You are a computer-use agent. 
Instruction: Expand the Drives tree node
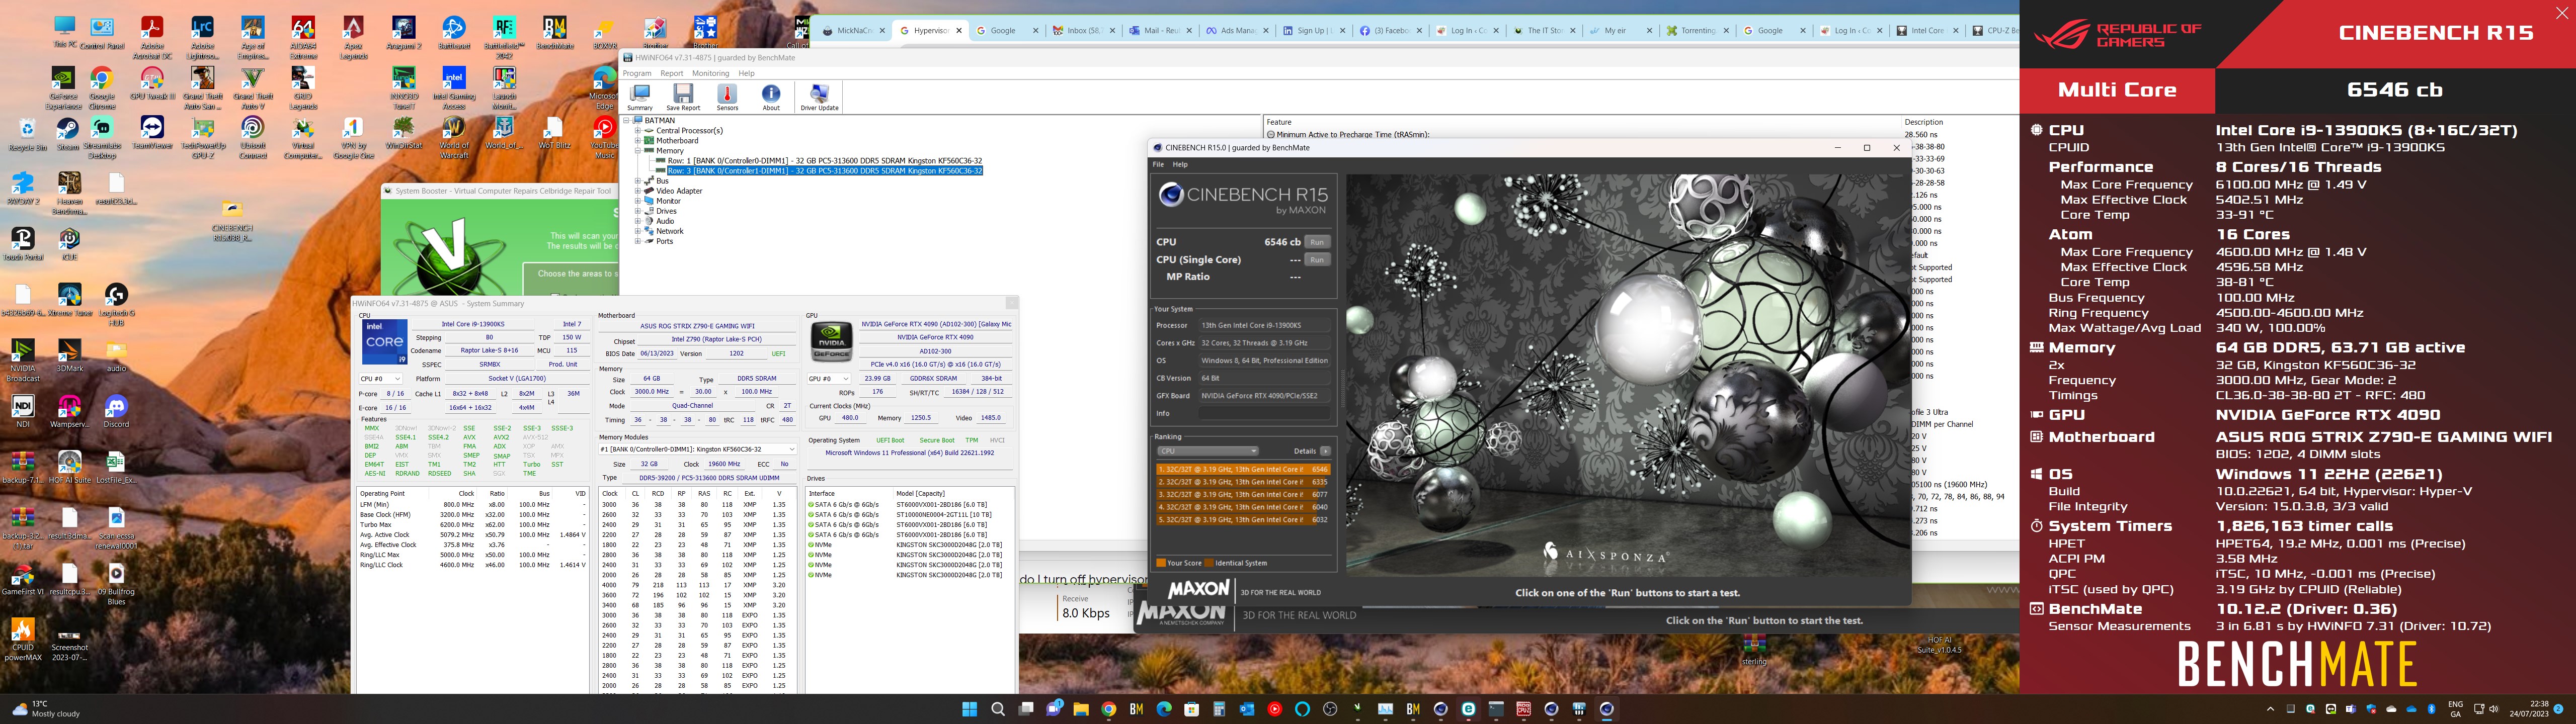(x=638, y=211)
